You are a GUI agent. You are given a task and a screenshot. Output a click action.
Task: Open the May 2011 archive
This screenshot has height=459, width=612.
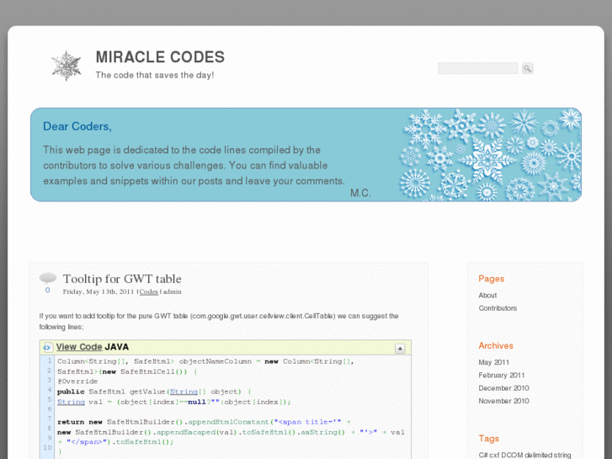click(494, 363)
